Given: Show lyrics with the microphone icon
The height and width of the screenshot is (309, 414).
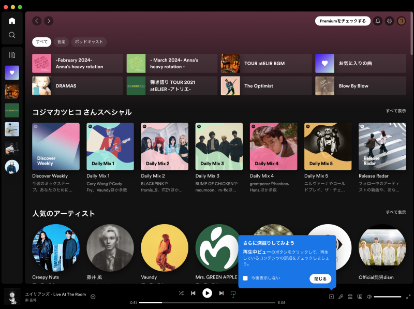Looking at the screenshot, I should [341, 297].
